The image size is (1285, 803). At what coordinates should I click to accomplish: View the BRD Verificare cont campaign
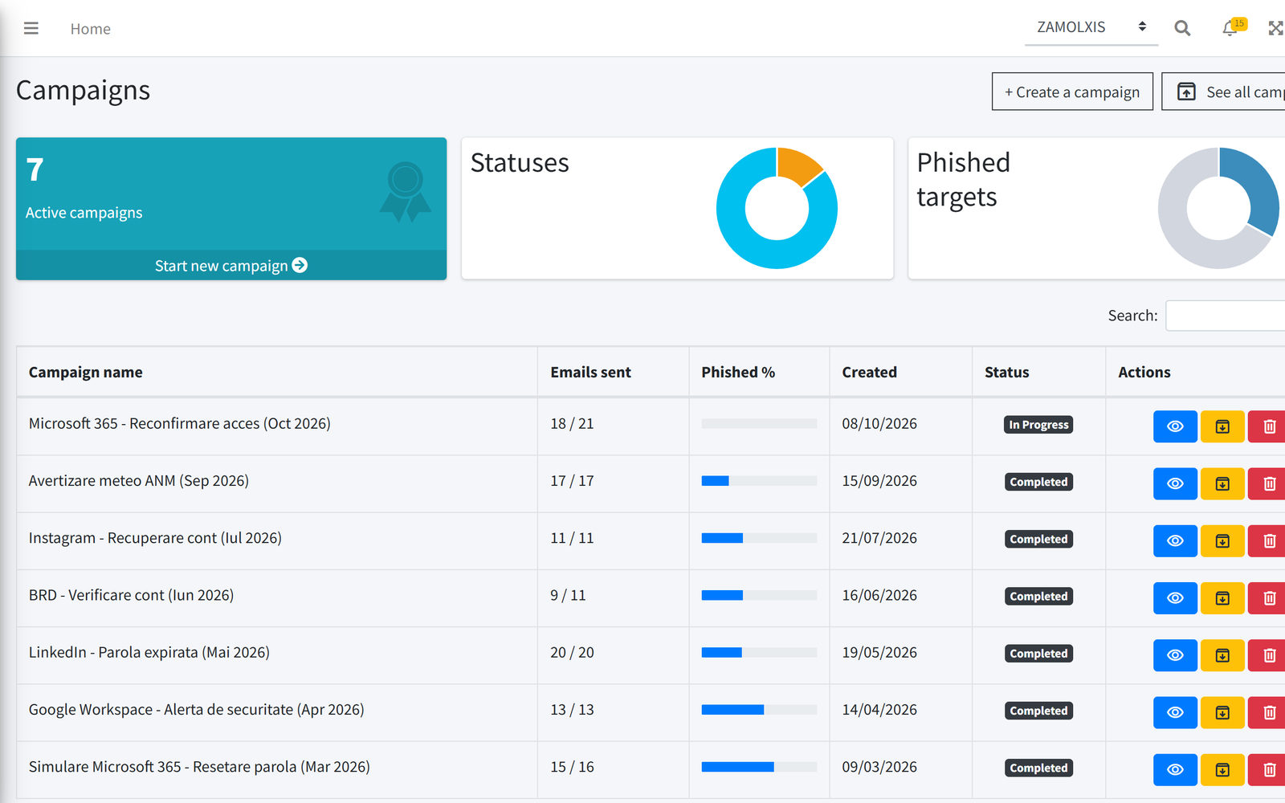[x=1175, y=598]
